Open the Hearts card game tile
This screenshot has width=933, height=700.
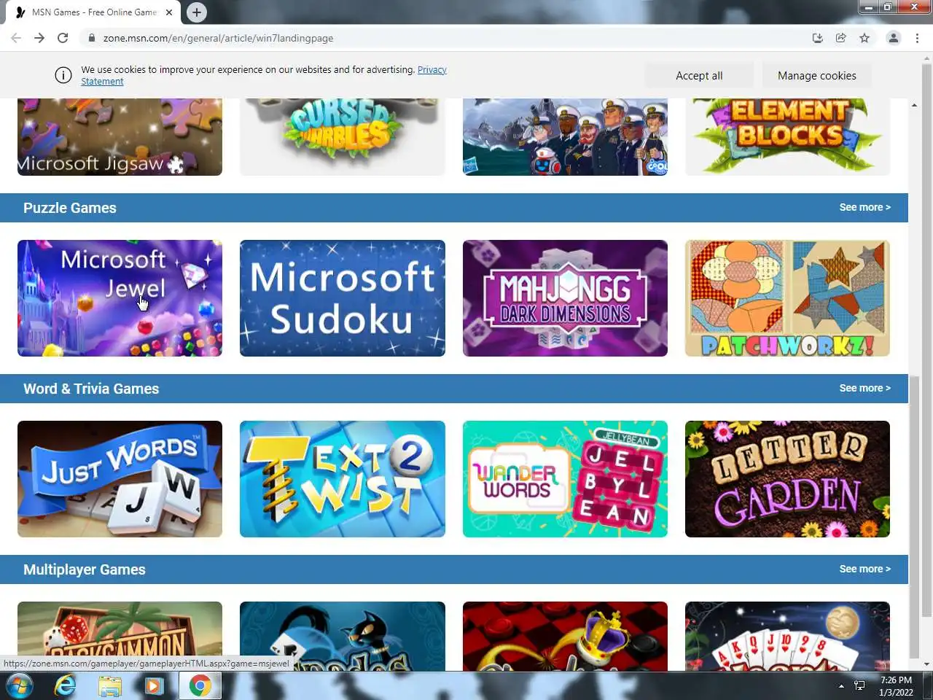[x=787, y=636]
